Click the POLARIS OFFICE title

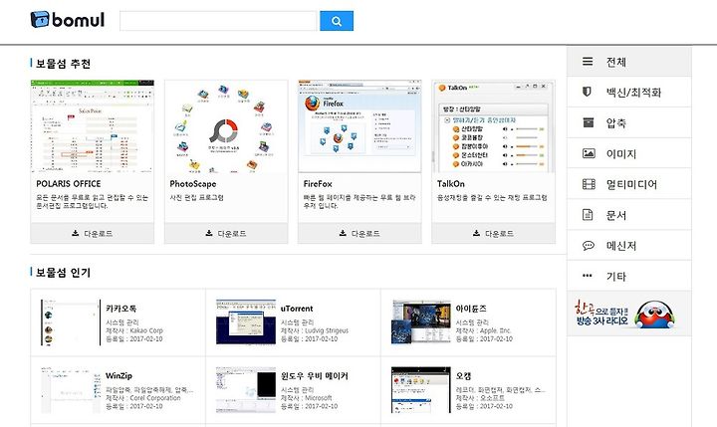click(x=69, y=184)
